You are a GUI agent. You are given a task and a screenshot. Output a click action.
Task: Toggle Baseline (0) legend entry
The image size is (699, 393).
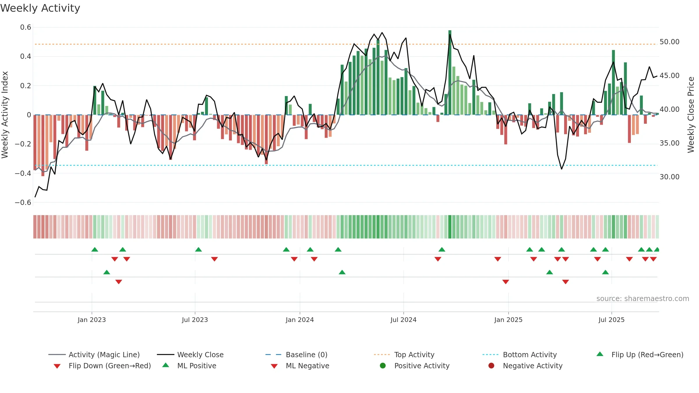coord(296,355)
